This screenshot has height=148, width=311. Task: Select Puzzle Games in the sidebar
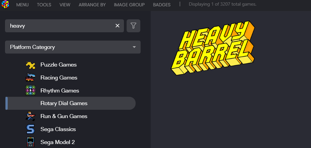58,65
